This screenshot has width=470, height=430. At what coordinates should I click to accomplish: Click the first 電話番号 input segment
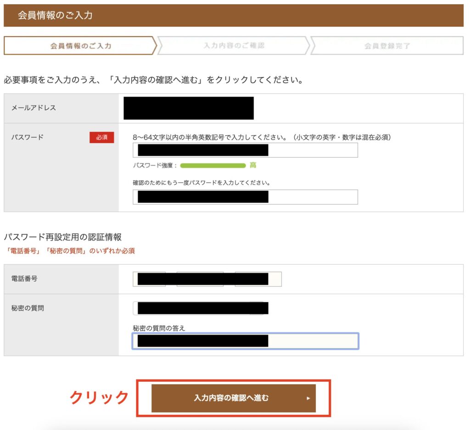[x=149, y=279]
